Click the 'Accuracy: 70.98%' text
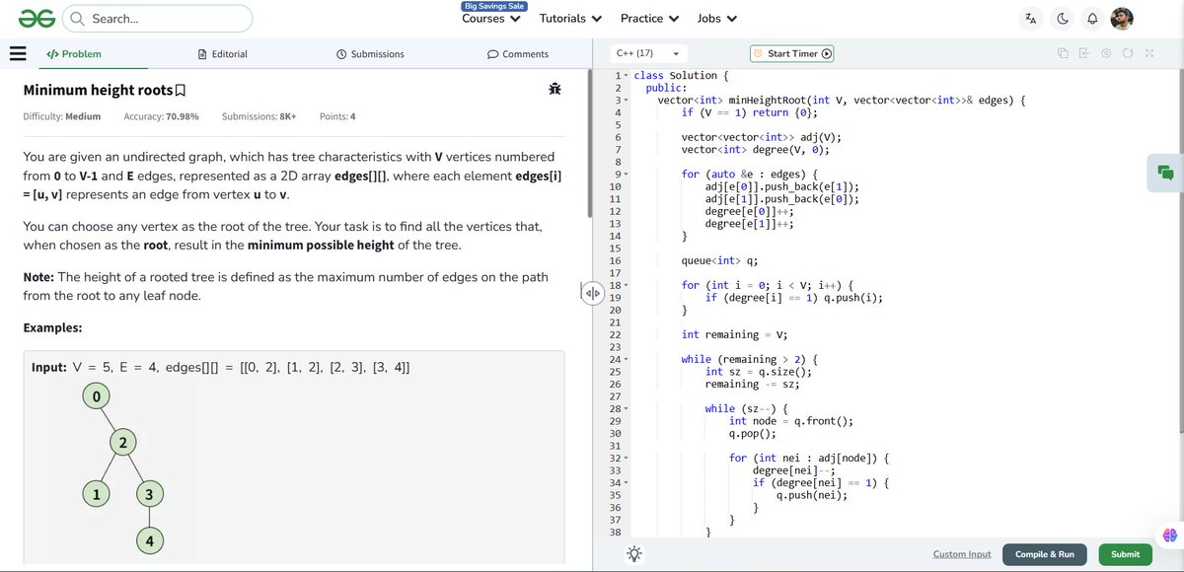The height and width of the screenshot is (572, 1184). [161, 116]
